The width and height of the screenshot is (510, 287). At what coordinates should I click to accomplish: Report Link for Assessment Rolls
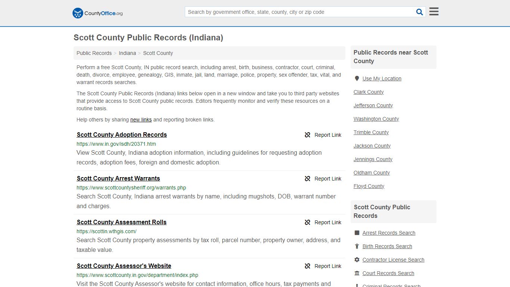pyautogui.click(x=328, y=222)
